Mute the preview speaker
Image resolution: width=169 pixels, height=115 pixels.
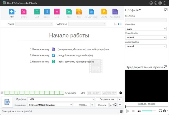pos(139,111)
